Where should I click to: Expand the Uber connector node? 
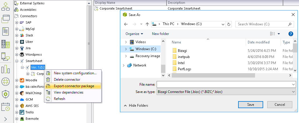click(x=17, y=42)
